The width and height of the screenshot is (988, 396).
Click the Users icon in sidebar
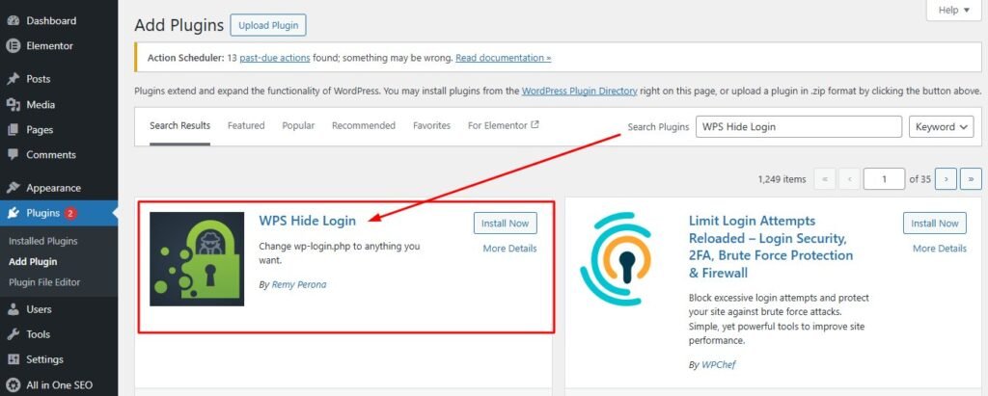pyautogui.click(x=13, y=309)
